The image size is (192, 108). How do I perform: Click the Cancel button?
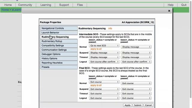coord(148,105)
